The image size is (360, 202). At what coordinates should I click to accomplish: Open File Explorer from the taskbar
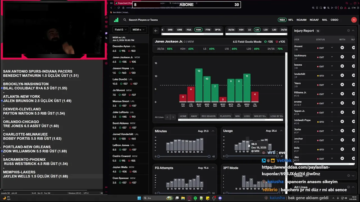(183, 198)
